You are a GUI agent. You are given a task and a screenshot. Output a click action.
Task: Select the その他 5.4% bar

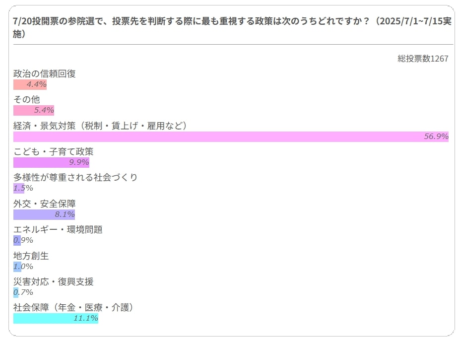(x=34, y=111)
